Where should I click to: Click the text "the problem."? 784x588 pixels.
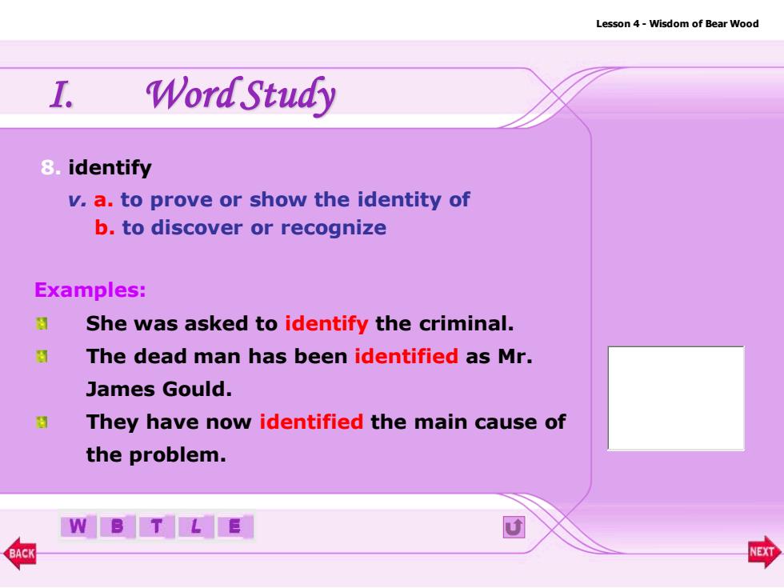156,455
